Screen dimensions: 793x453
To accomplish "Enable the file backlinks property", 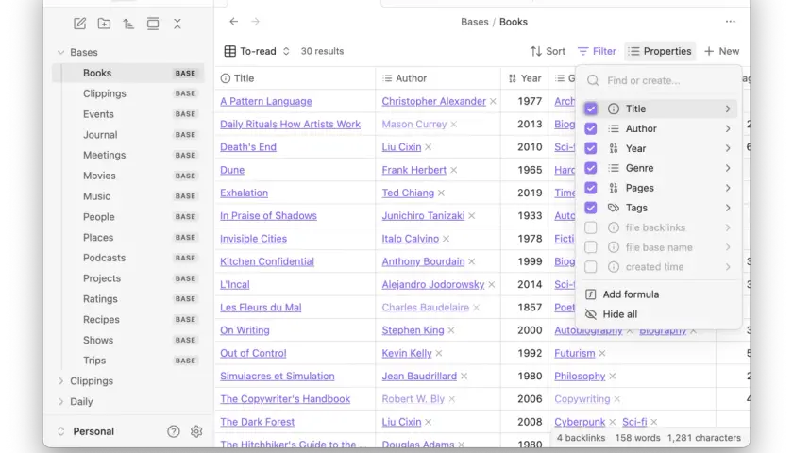I will (x=591, y=227).
